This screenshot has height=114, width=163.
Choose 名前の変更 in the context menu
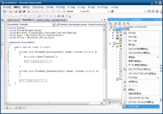click(141, 94)
